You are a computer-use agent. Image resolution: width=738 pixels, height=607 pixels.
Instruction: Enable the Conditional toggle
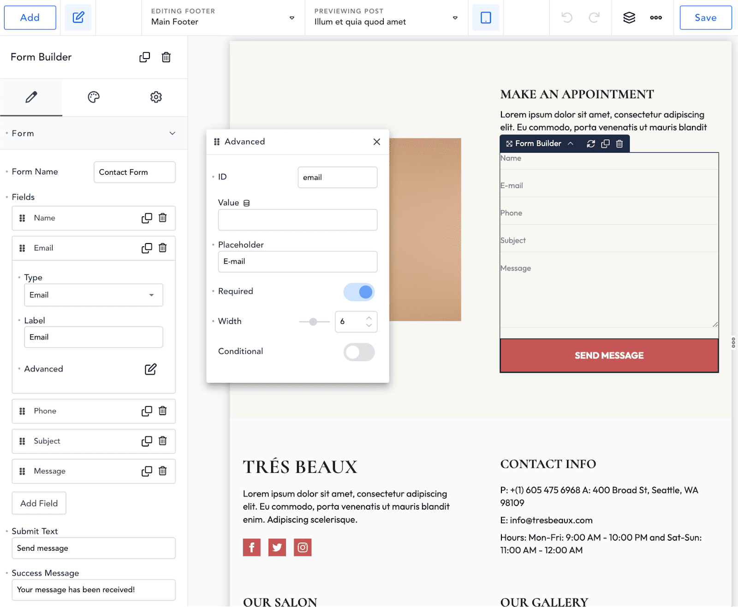tap(359, 352)
